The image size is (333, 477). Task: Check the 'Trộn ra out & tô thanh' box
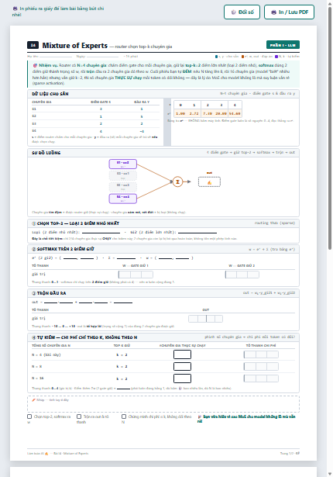(79, 417)
